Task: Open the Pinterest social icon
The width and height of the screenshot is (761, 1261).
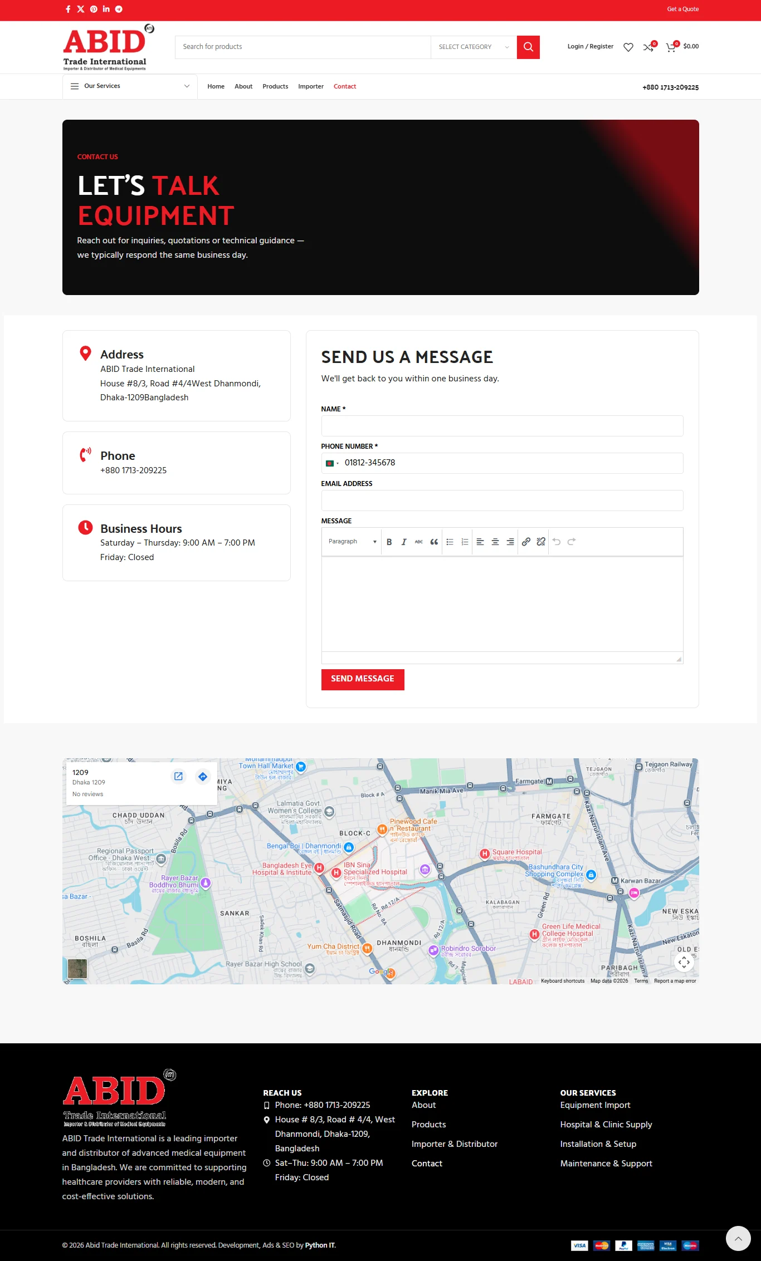Action: pyautogui.click(x=94, y=9)
